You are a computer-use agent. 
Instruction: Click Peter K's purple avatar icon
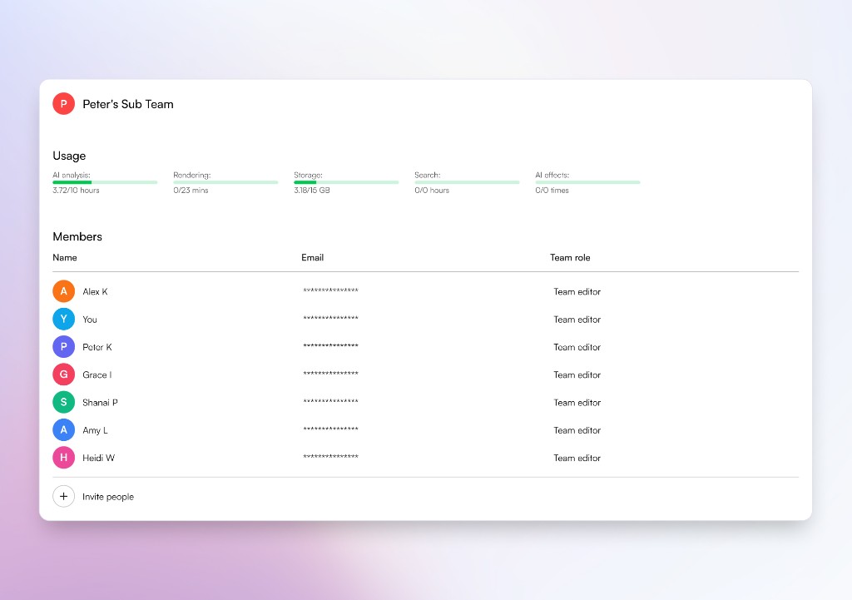tap(63, 347)
